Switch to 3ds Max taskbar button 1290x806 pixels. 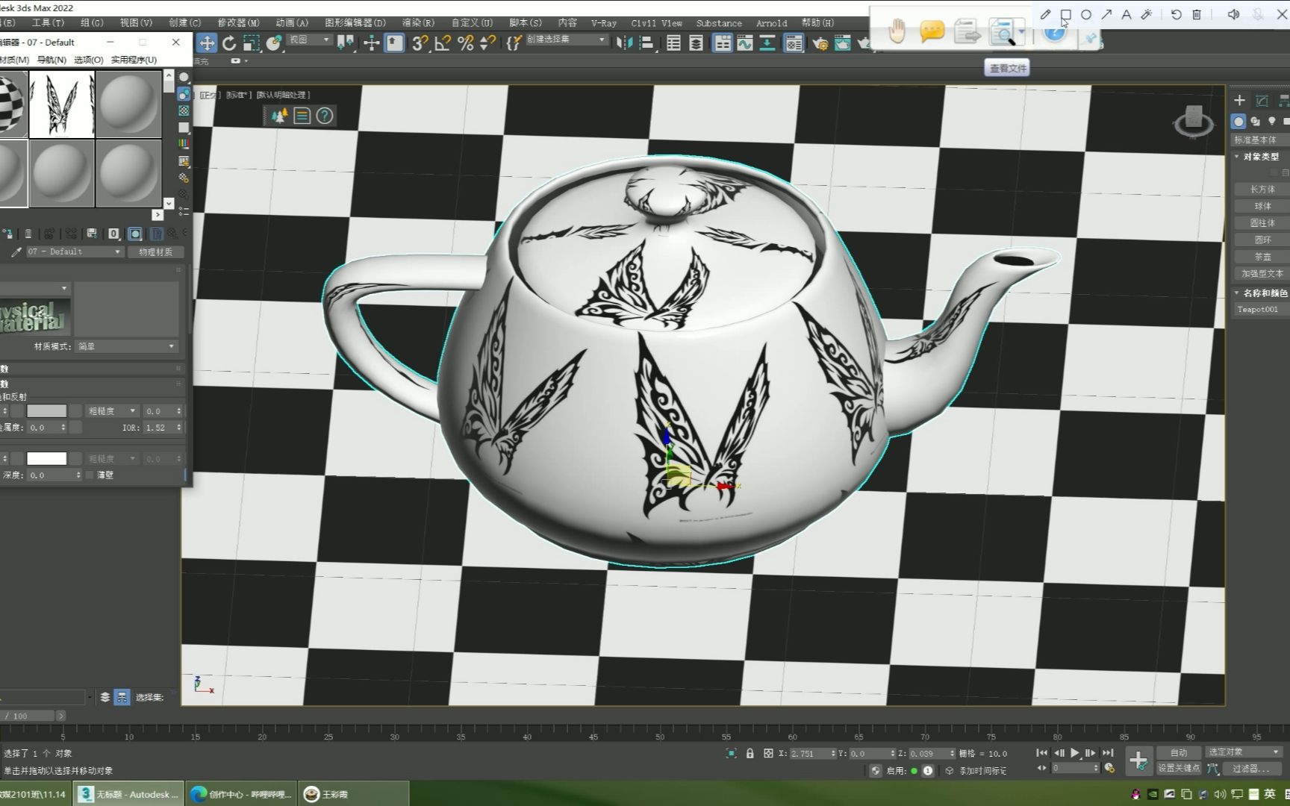[x=129, y=794]
